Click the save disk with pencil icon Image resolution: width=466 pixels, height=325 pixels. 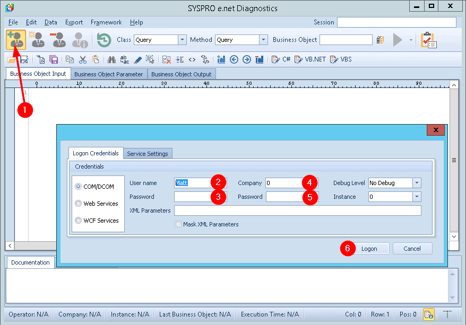(24, 60)
